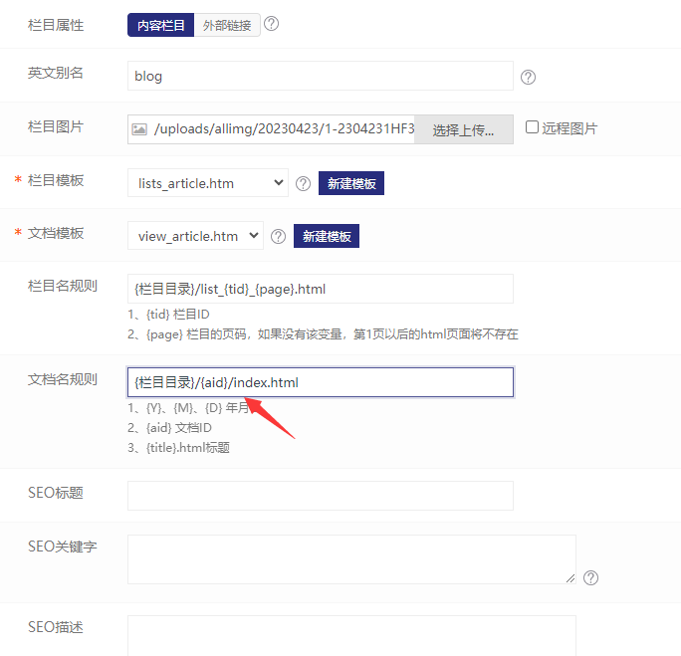The width and height of the screenshot is (681, 656).
Task: Click the SEO描述 label
Action: pos(56,627)
